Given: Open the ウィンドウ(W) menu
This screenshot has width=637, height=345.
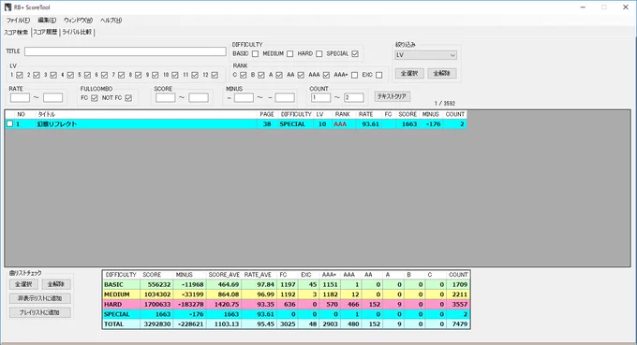Looking at the screenshot, I should pos(78,21).
